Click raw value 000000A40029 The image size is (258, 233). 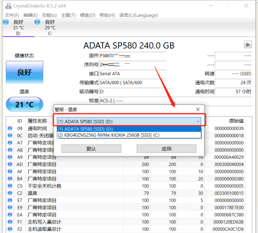coord(229,157)
